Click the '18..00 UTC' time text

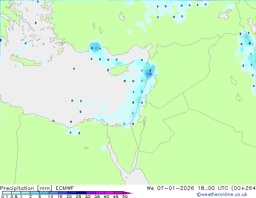(x=213, y=188)
